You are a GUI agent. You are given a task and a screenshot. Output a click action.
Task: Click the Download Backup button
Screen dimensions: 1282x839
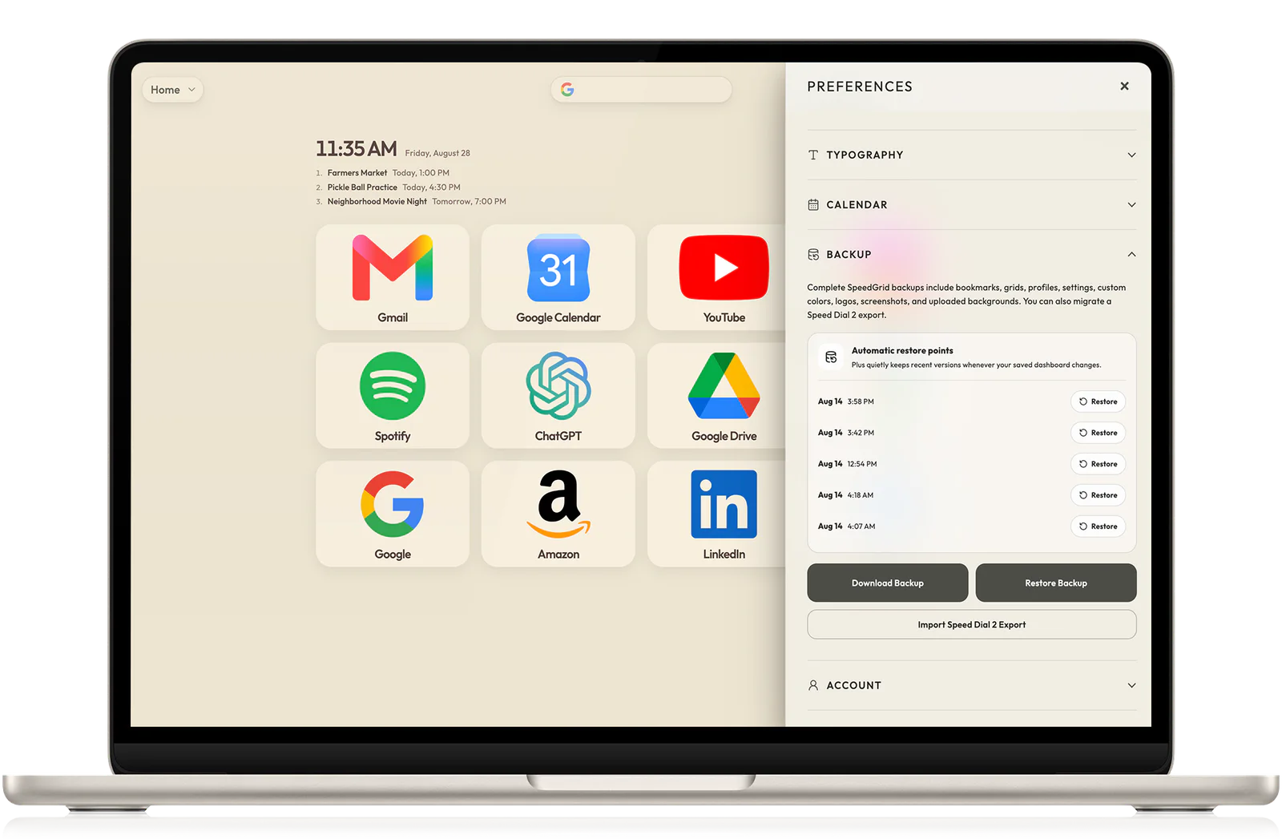(x=888, y=583)
